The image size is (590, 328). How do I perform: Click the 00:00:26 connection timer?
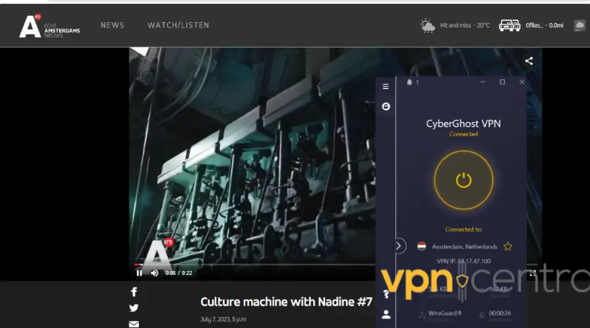click(500, 314)
